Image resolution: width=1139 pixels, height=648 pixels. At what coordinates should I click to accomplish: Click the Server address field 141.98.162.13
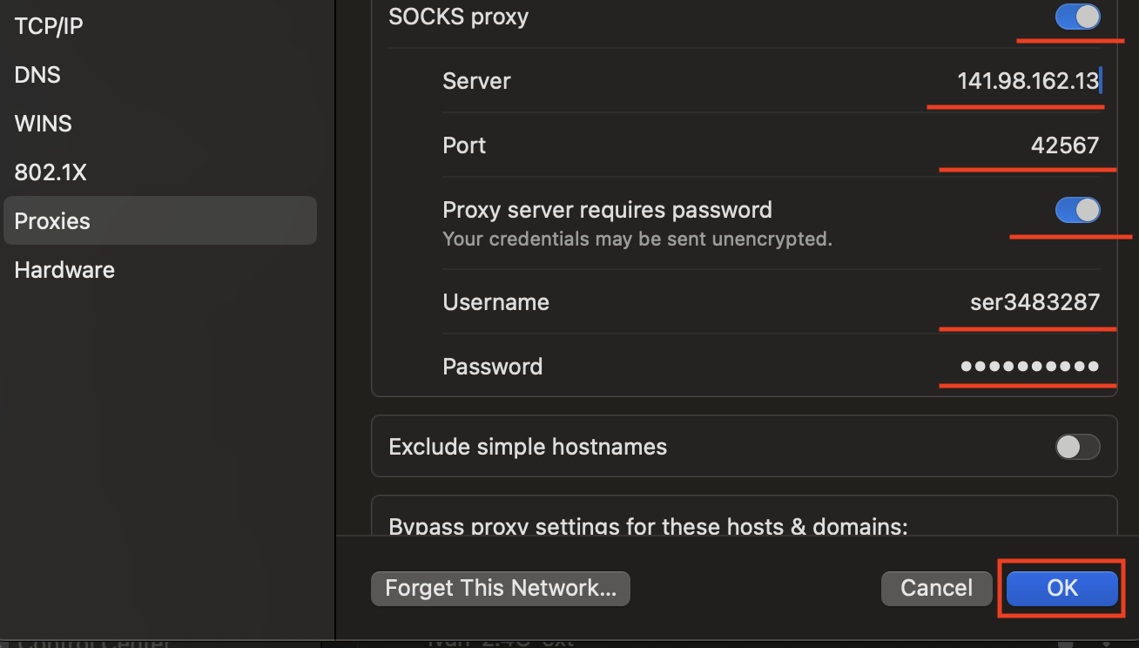point(1028,81)
